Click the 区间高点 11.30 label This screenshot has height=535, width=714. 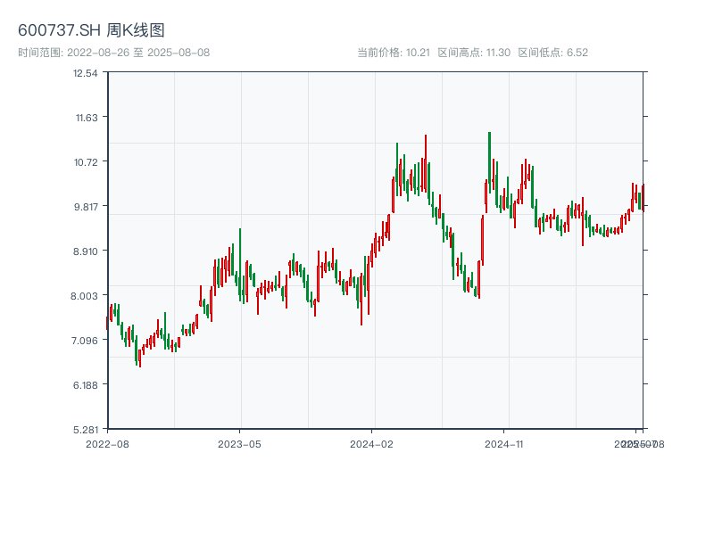point(474,53)
